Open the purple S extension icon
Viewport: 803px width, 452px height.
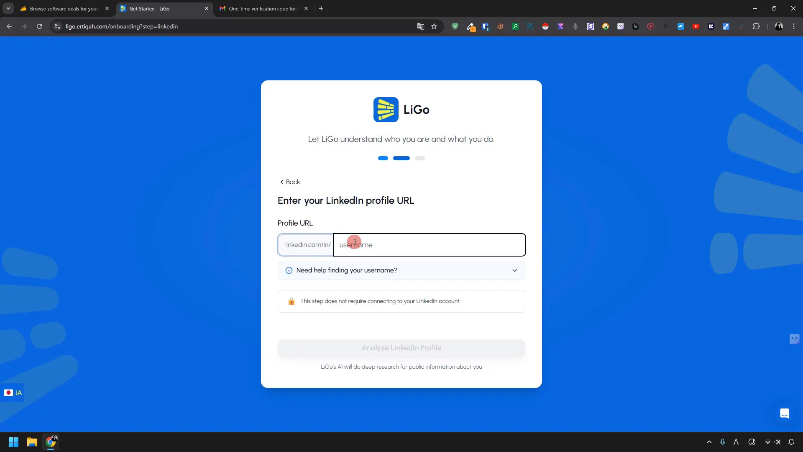591,26
